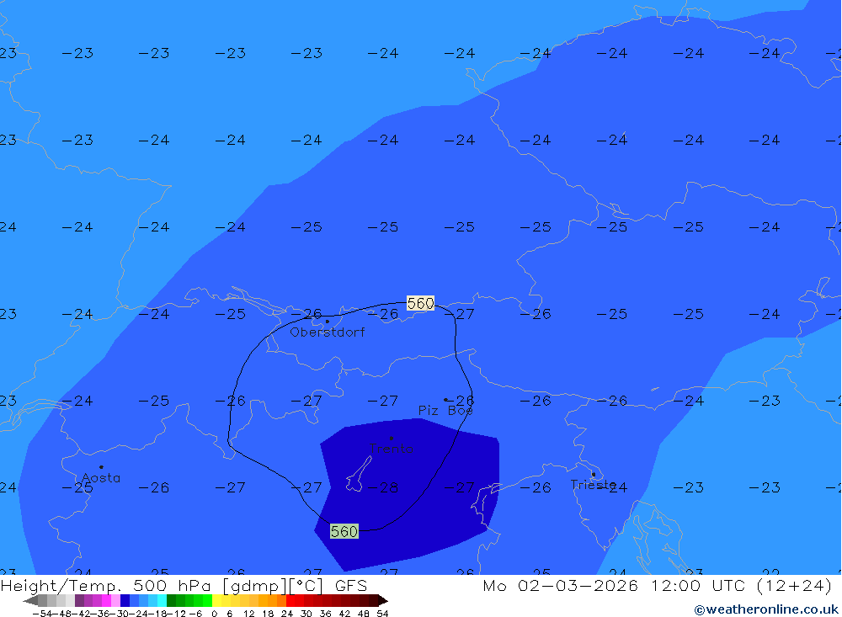This screenshot has width=842, height=617.
Task: Select the Piz Boe location label
Action: tap(445, 411)
